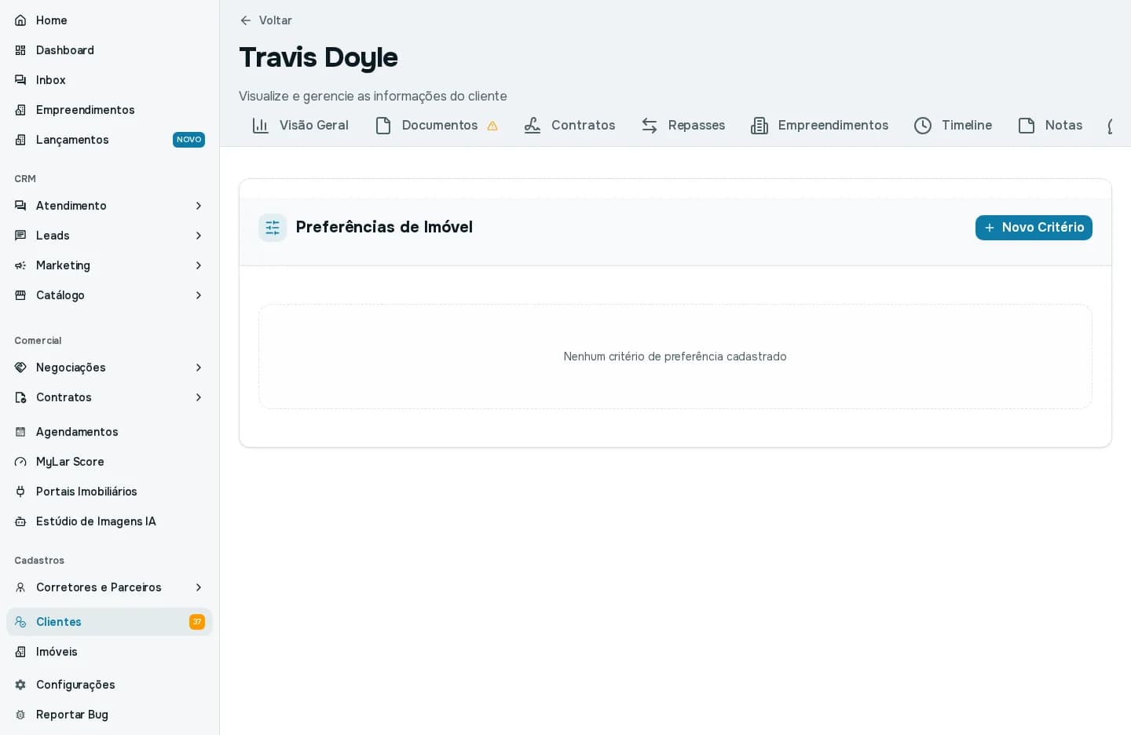Open the Notas tab
The height and width of the screenshot is (735, 1131).
(x=1050, y=126)
